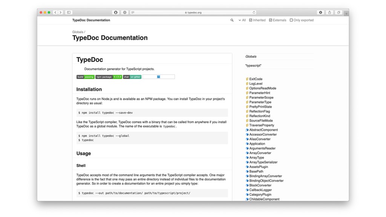The image size is (386, 217).
Task: Click the Share icon in Safari toolbar
Action: pos(329,12)
